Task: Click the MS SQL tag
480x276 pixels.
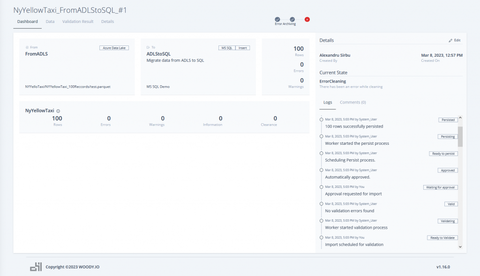Action: [x=227, y=48]
